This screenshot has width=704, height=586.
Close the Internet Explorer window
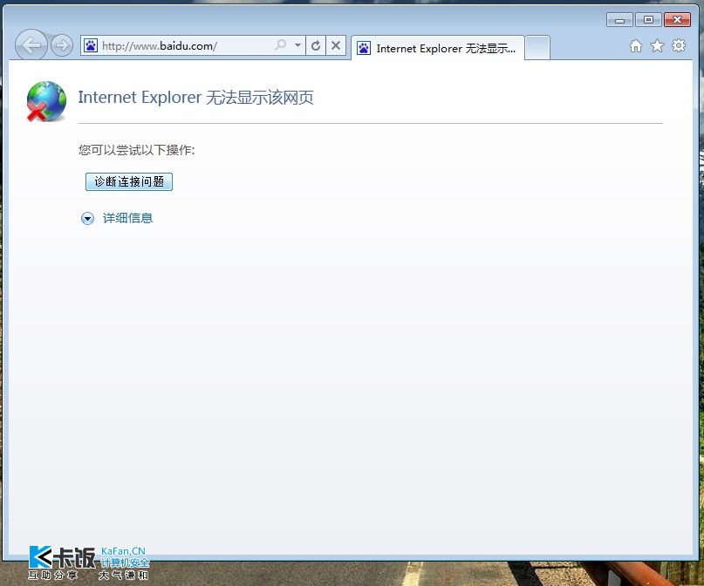pyautogui.click(x=677, y=20)
